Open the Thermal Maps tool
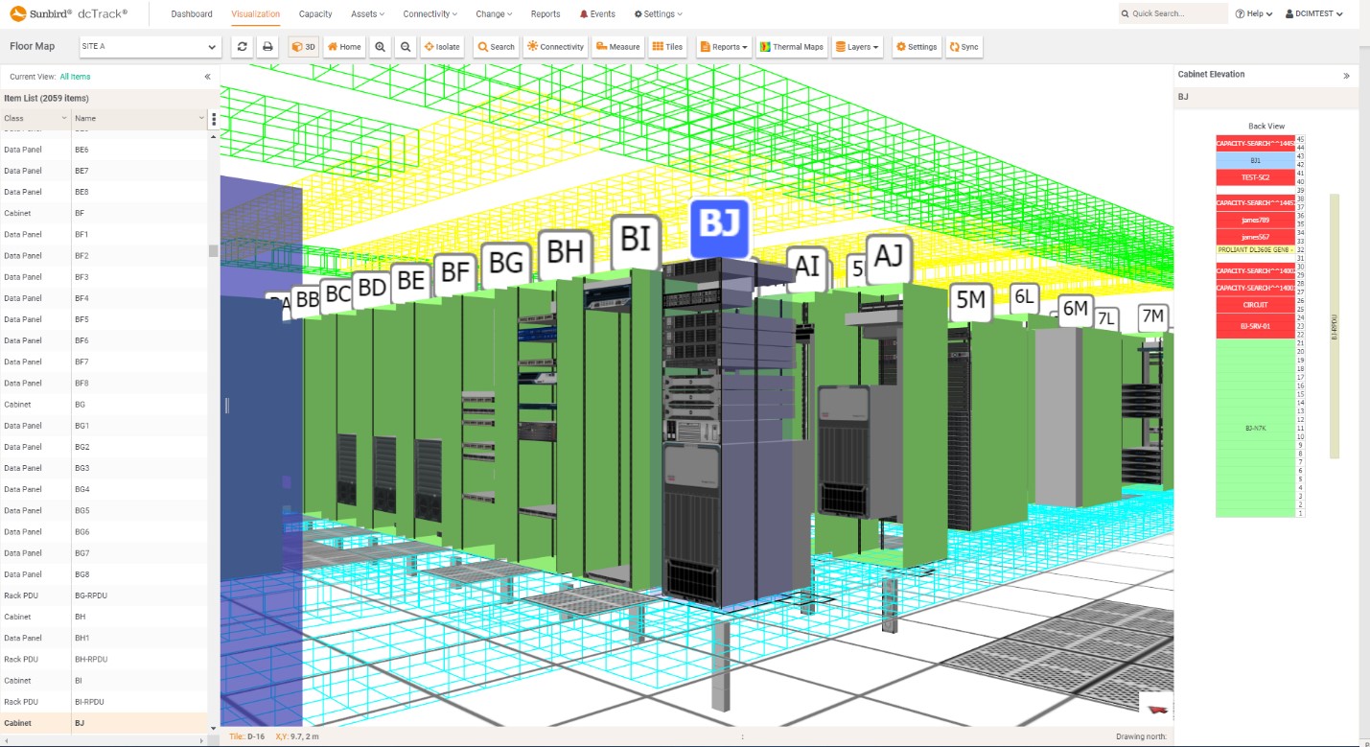This screenshot has width=1370, height=747. pyautogui.click(x=791, y=47)
